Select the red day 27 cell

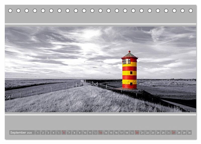click(174, 132)
